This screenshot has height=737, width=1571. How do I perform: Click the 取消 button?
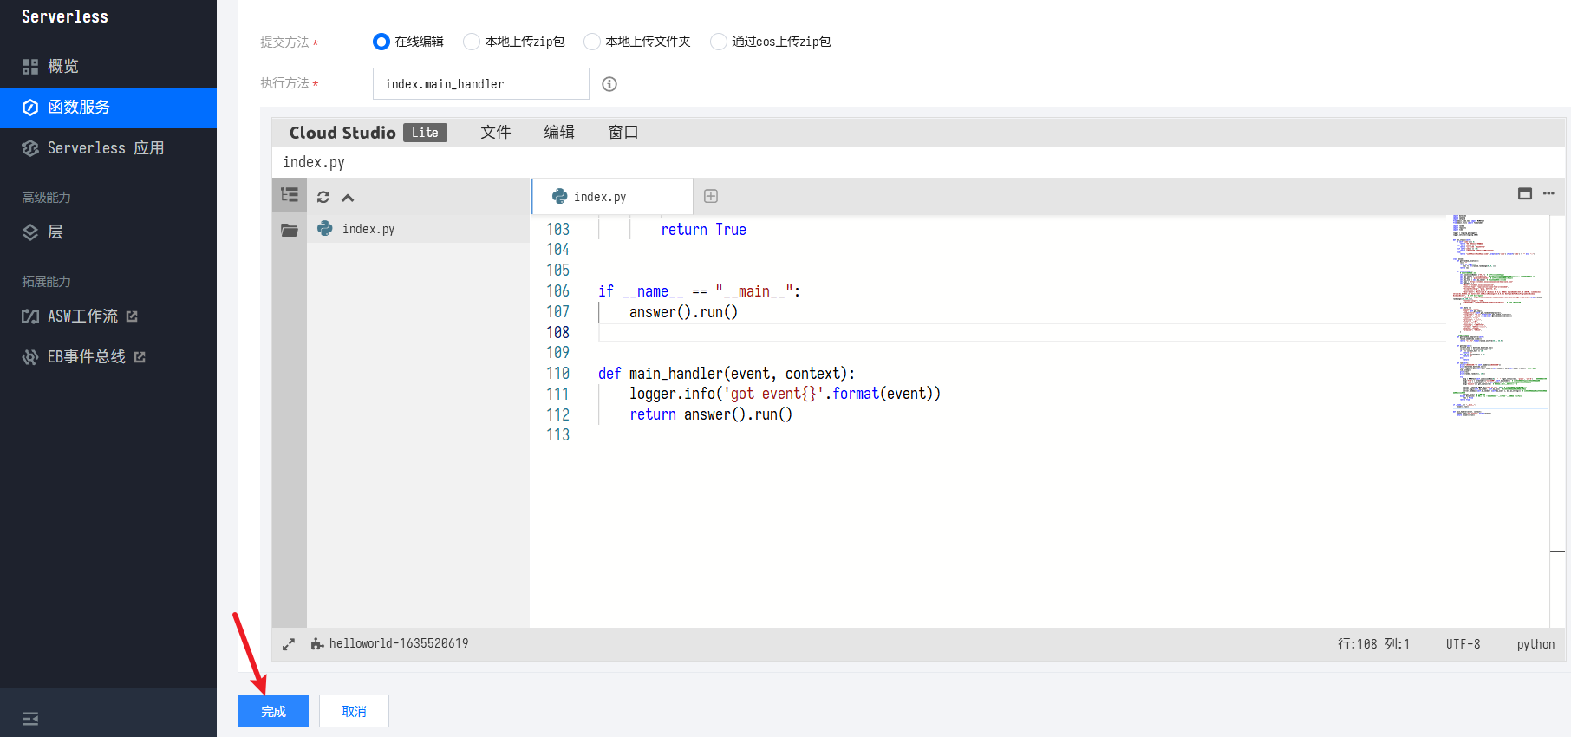coord(354,711)
